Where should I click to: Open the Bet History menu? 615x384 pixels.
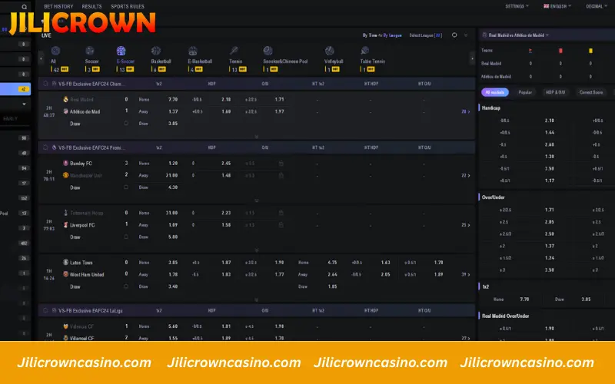58,6
